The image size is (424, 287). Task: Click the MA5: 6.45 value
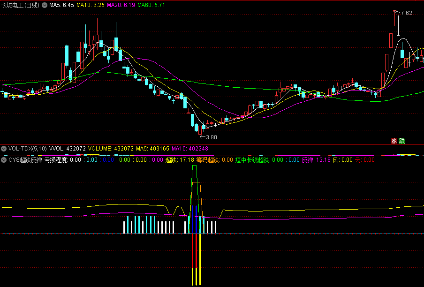(x=61, y=5)
